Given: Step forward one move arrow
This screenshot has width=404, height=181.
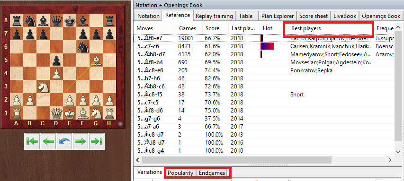Looking at the screenshot, I should click(81, 141).
